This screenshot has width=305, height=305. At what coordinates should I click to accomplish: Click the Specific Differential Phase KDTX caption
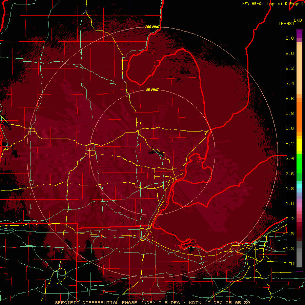pos(152,303)
